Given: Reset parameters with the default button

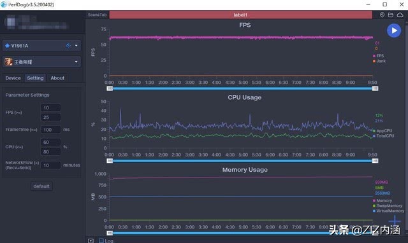Looking at the screenshot, I should pos(41,186).
